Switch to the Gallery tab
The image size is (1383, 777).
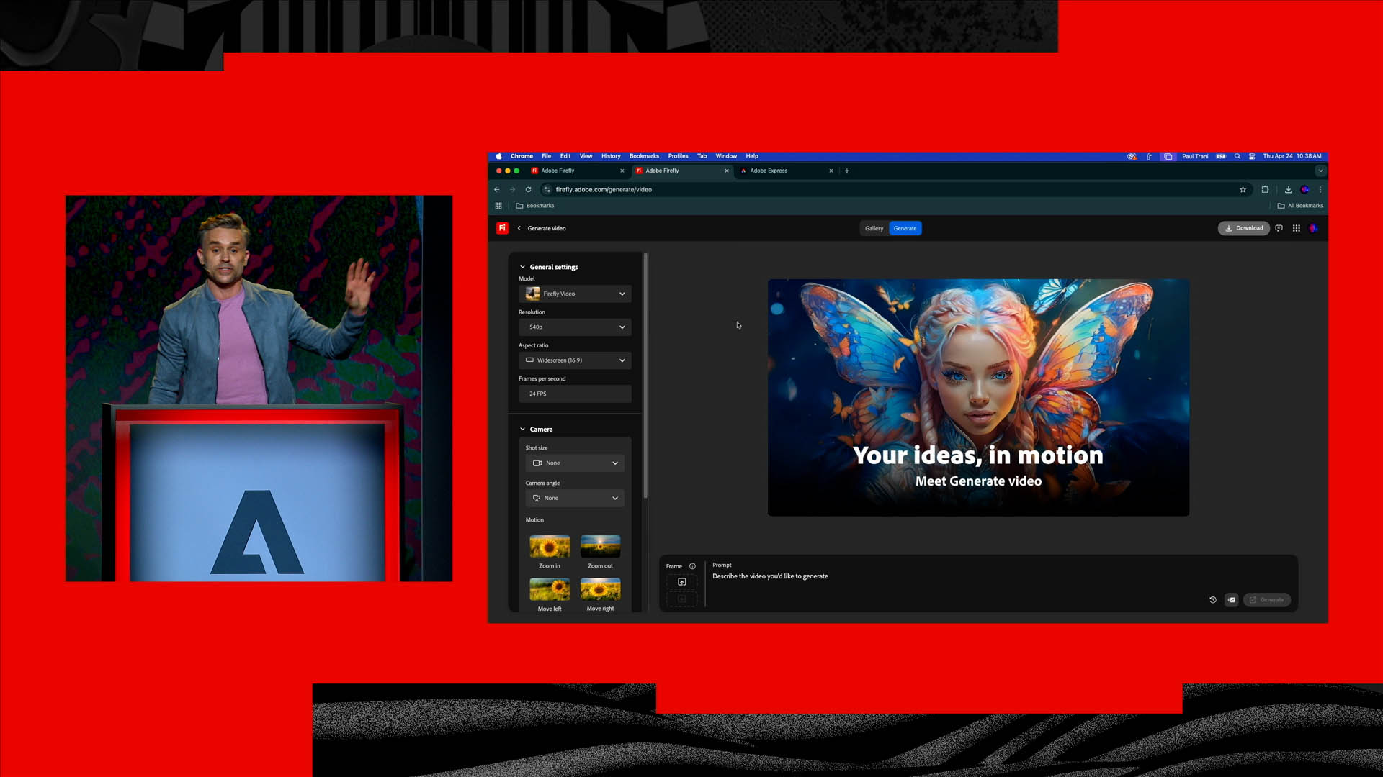874,228
